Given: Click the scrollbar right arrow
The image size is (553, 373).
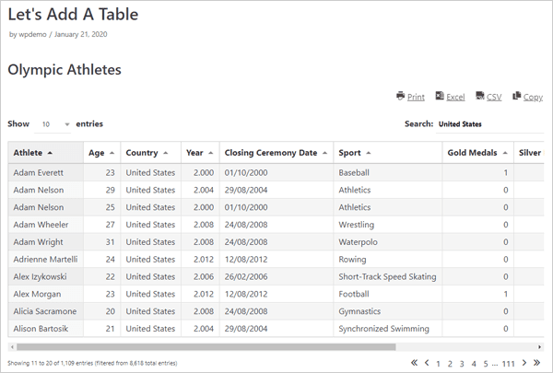Looking at the screenshot, I should [539, 347].
